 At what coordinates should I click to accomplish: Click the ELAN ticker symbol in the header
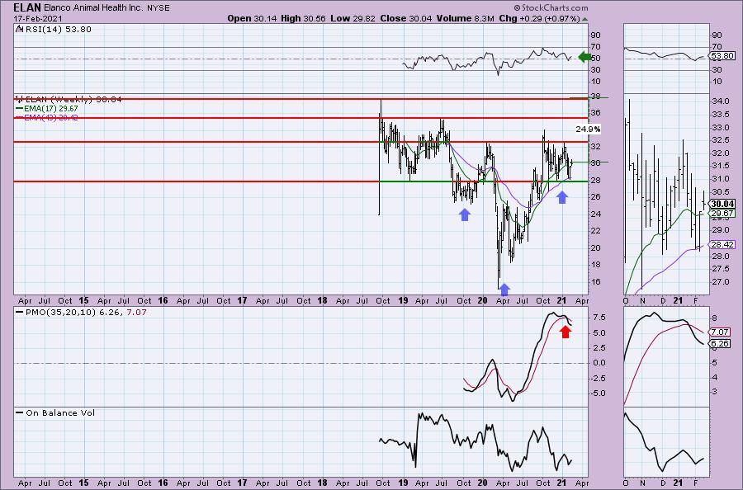click(x=27, y=7)
